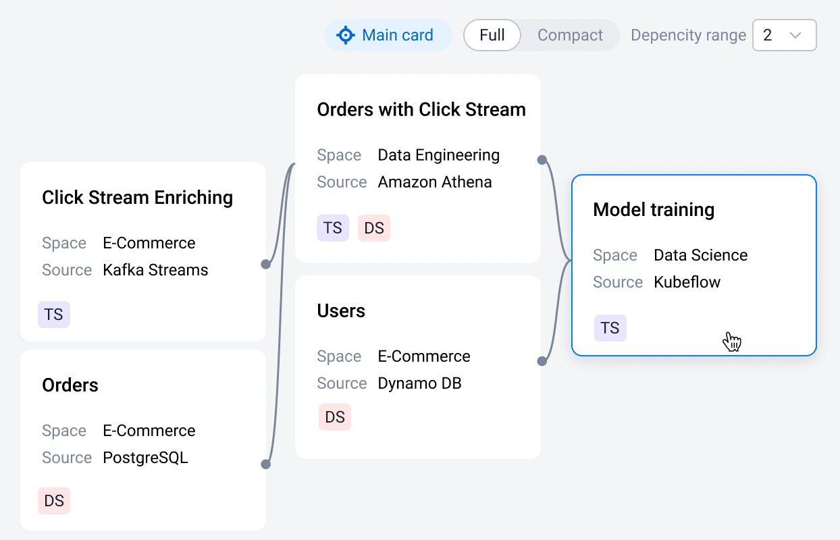The width and height of the screenshot is (840, 540).
Task: Click the DS tag on Orders with Click Stream
Action: coord(374,228)
